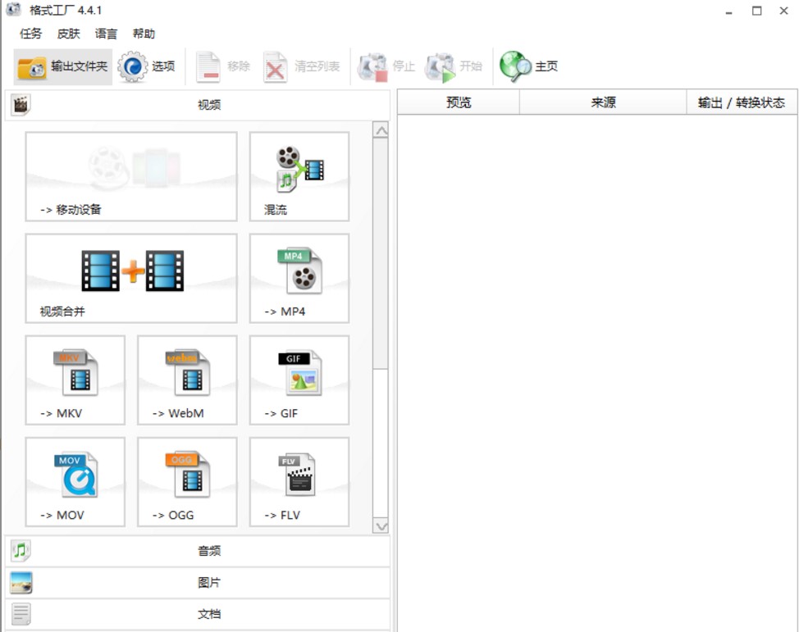
Task: Select the -> FLV conversion icon
Action: 299,481
